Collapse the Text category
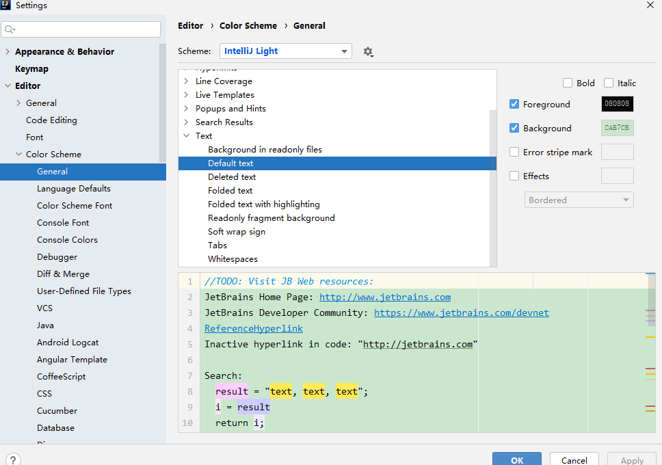This screenshot has width=662, height=465. 186,136
